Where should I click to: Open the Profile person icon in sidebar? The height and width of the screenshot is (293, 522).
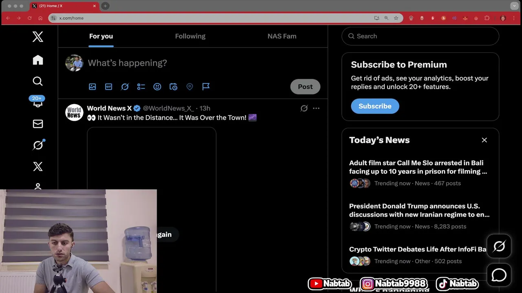(38, 186)
